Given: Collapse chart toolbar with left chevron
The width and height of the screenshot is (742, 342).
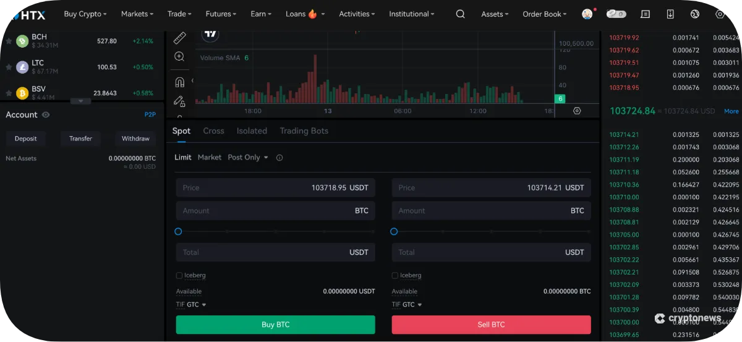Looking at the screenshot, I should (192, 80).
